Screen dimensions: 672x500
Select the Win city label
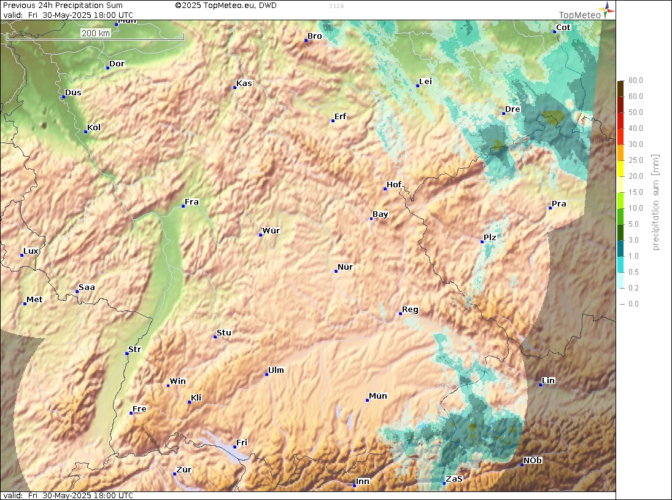click(177, 381)
